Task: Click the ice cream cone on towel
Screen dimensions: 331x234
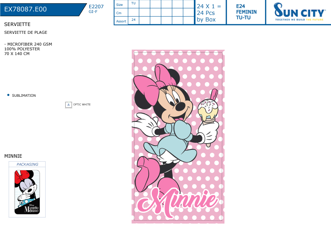Action: click(208, 118)
